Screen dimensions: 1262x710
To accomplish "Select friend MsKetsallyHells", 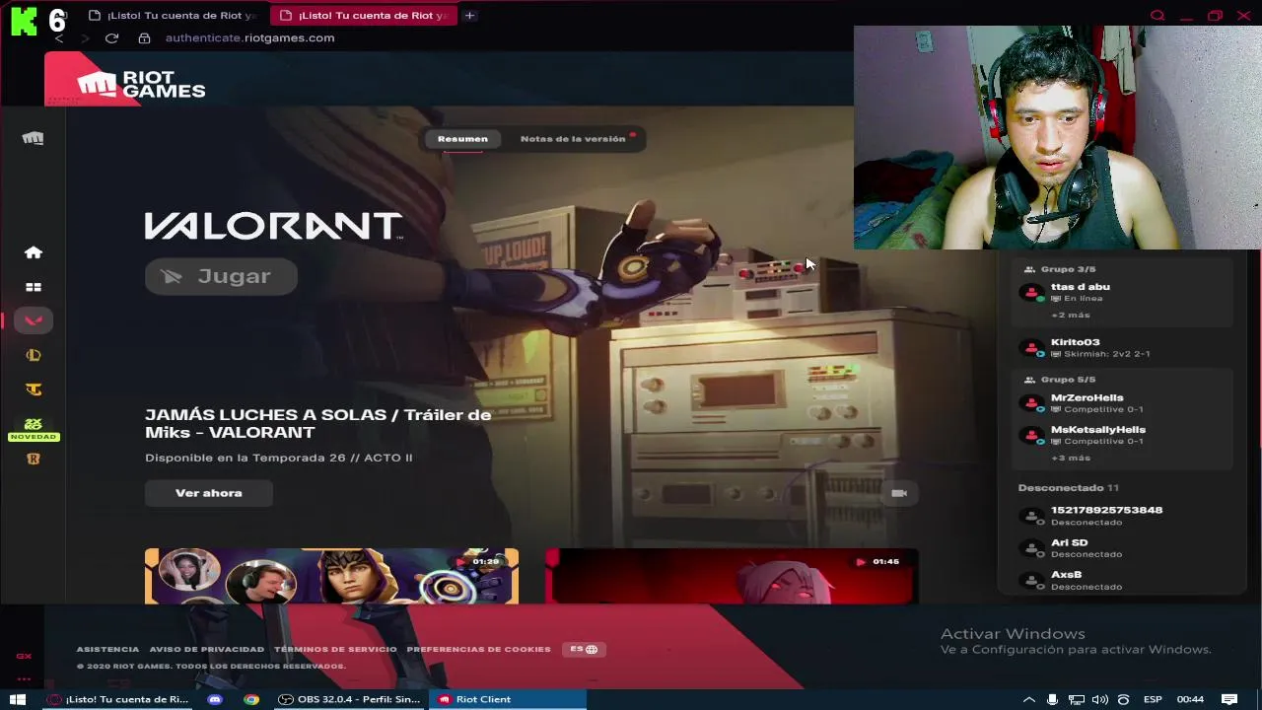I will click(1124, 435).
